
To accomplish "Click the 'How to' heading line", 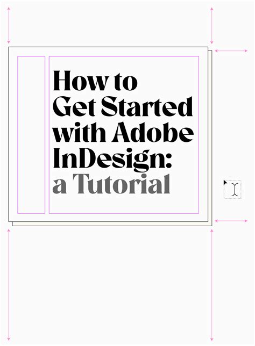I will [95, 81].
